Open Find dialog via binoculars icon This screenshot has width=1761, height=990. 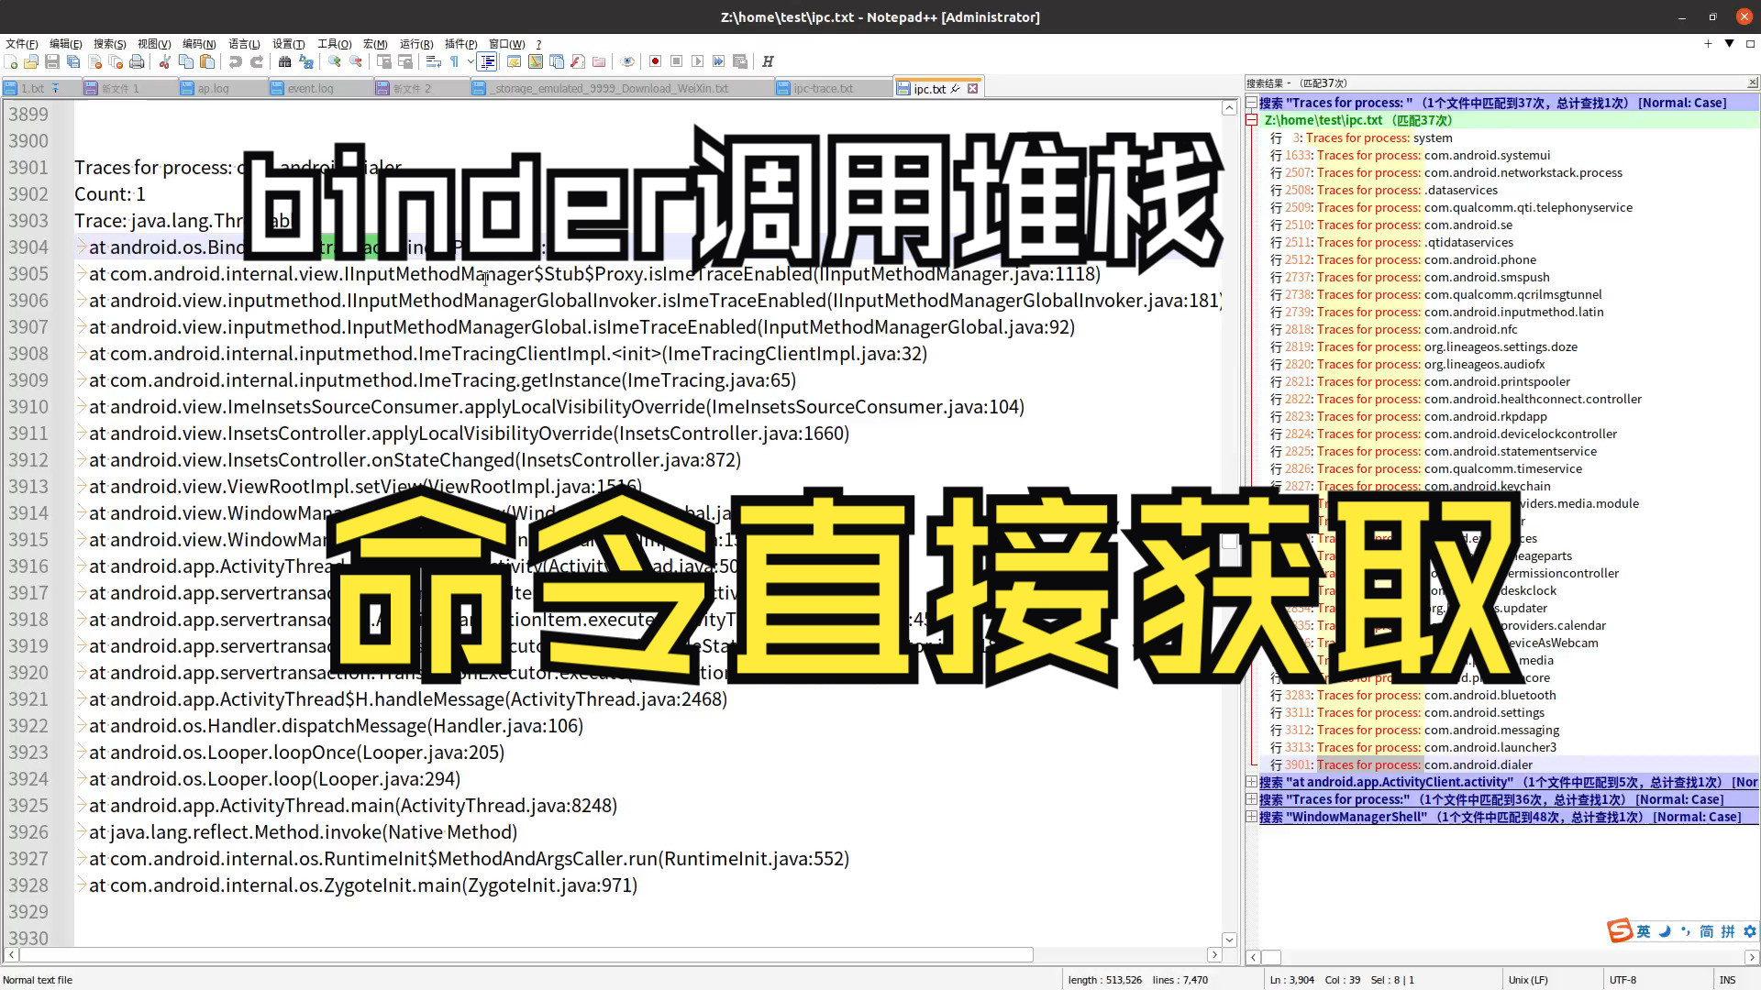pyautogui.click(x=285, y=61)
